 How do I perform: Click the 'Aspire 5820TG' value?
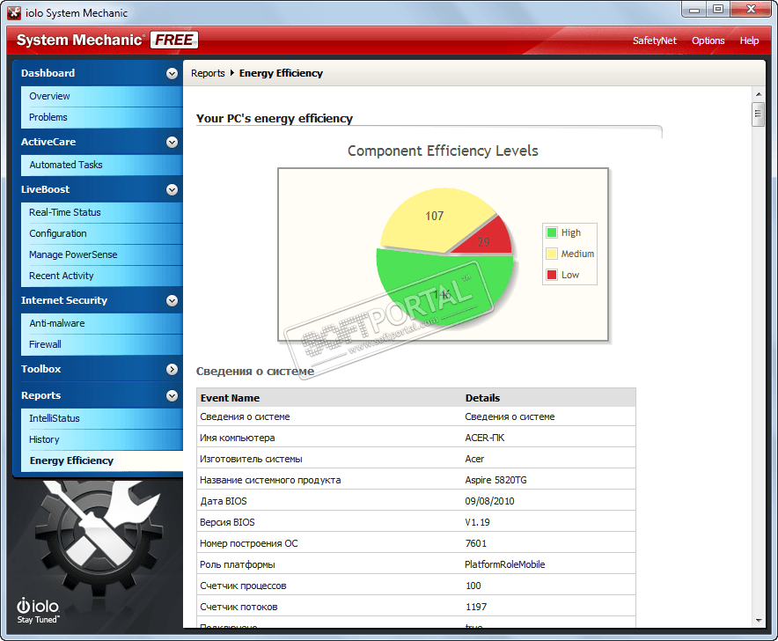495,480
